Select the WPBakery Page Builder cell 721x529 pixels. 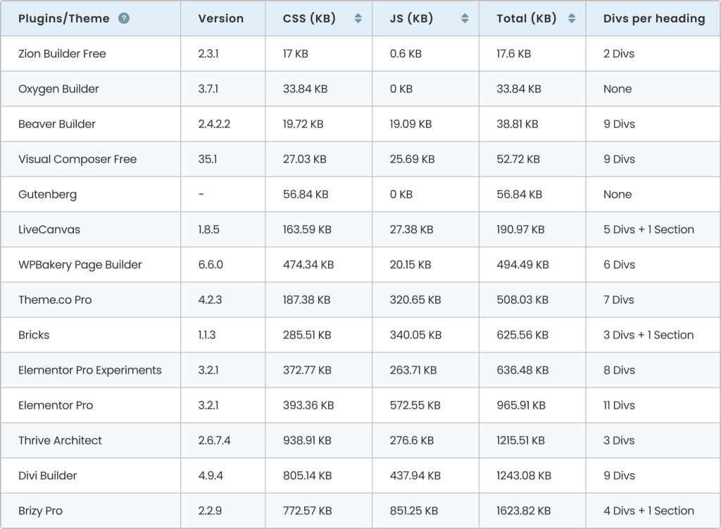[80, 264]
